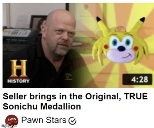Open the Pawn Stars channel name link
154x128 pixels.
(44, 120)
